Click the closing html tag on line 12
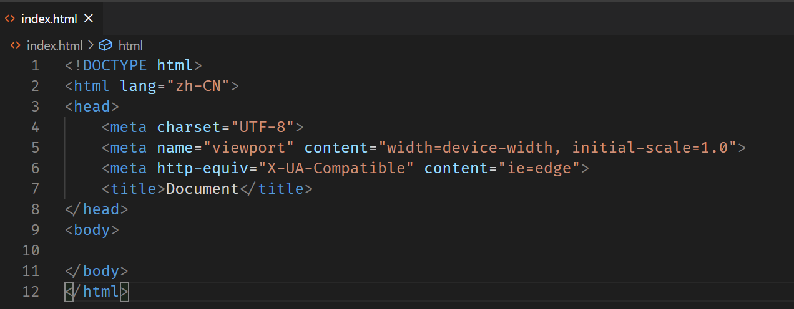The image size is (794, 309). point(97,292)
